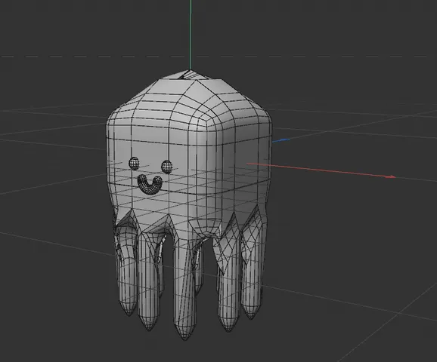Image resolution: width=437 pixels, height=362 pixels.
Task: Select the center front tentacle's pointed tip
Action: 184,333
